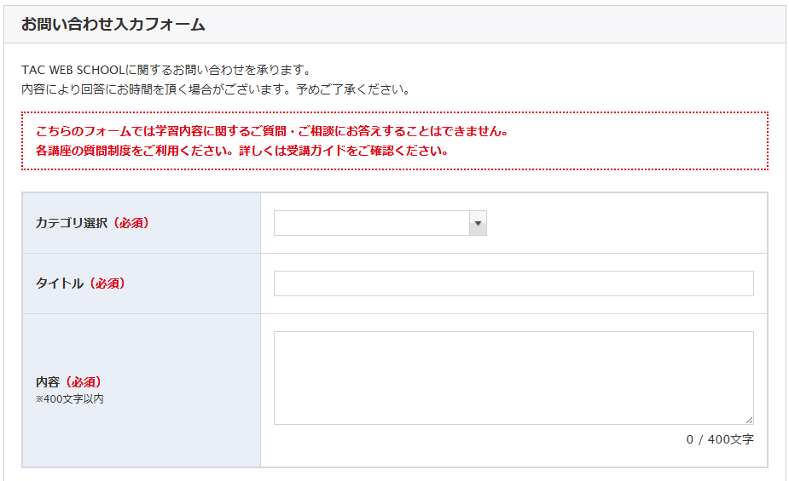Click the タイトル field label
Screen dimensions: 789x481
(60, 283)
